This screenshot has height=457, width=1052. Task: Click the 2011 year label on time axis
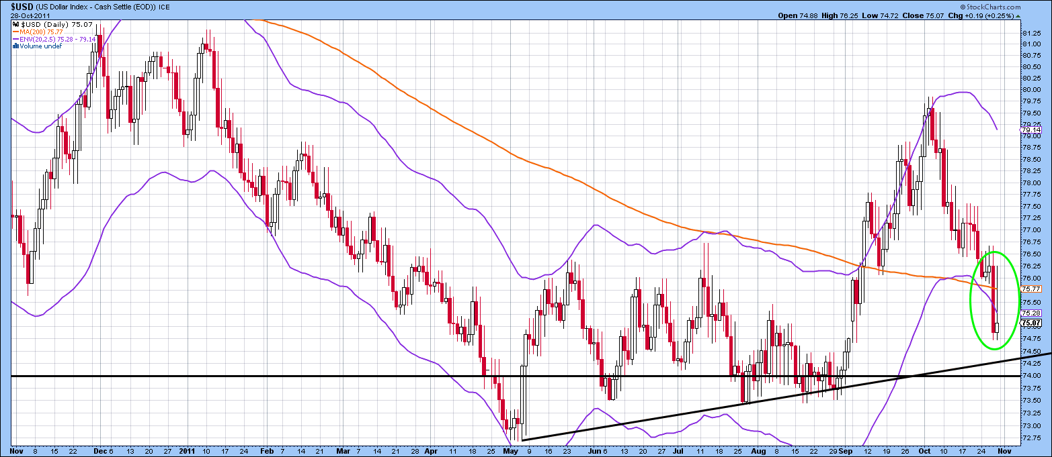[186, 450]
